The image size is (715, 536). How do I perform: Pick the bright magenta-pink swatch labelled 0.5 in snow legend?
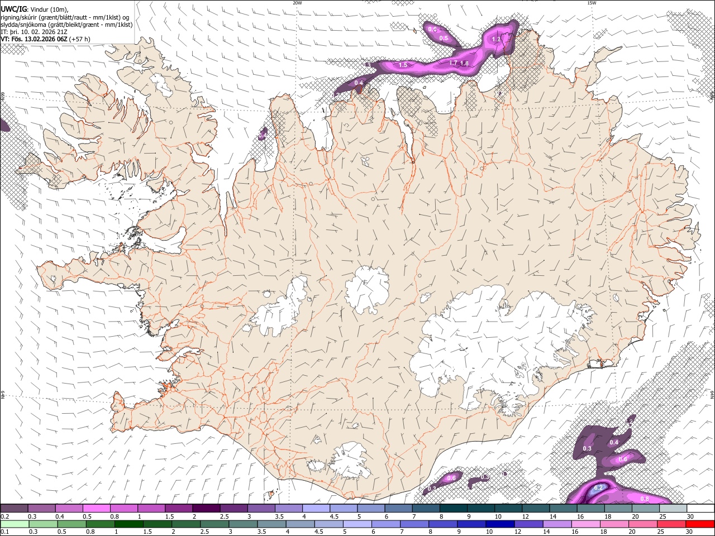tap(96, 508)
